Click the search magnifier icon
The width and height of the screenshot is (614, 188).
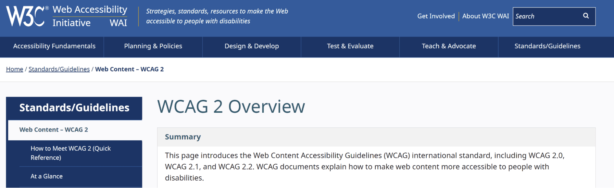pos(586,16)
